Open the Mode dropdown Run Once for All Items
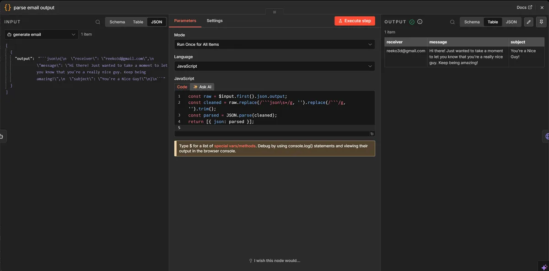Image resolution: width=549 pixels, height=271 pixels. tap(274, 44)
